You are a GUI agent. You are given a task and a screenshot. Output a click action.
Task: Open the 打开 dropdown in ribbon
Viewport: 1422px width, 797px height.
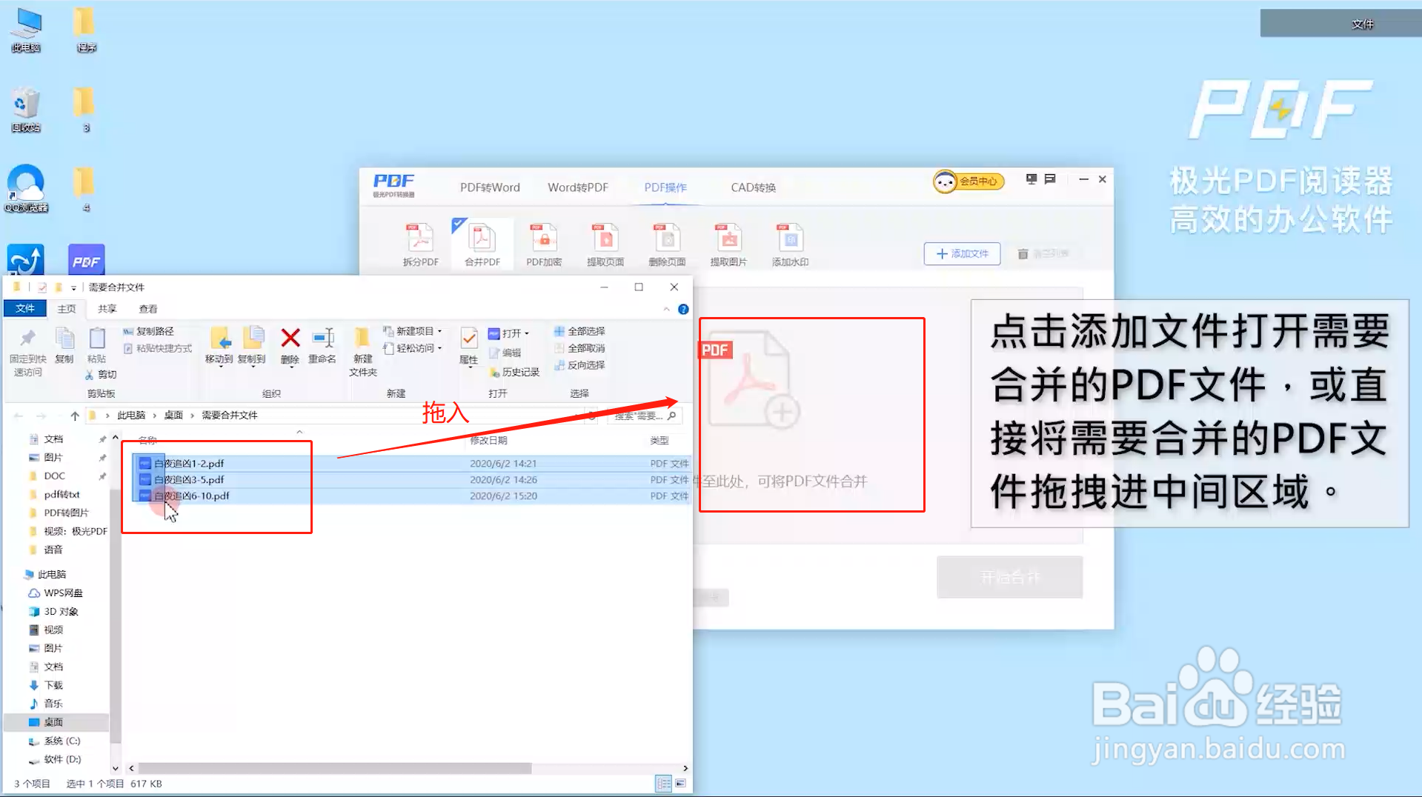pos(509,333)
